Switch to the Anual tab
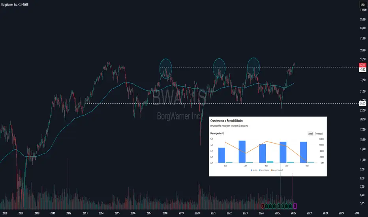 click(x=310, y=133)
